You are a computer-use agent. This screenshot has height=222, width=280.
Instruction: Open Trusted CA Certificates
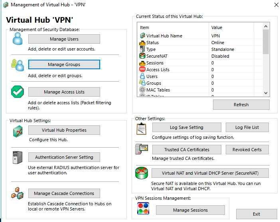point(187,150)
